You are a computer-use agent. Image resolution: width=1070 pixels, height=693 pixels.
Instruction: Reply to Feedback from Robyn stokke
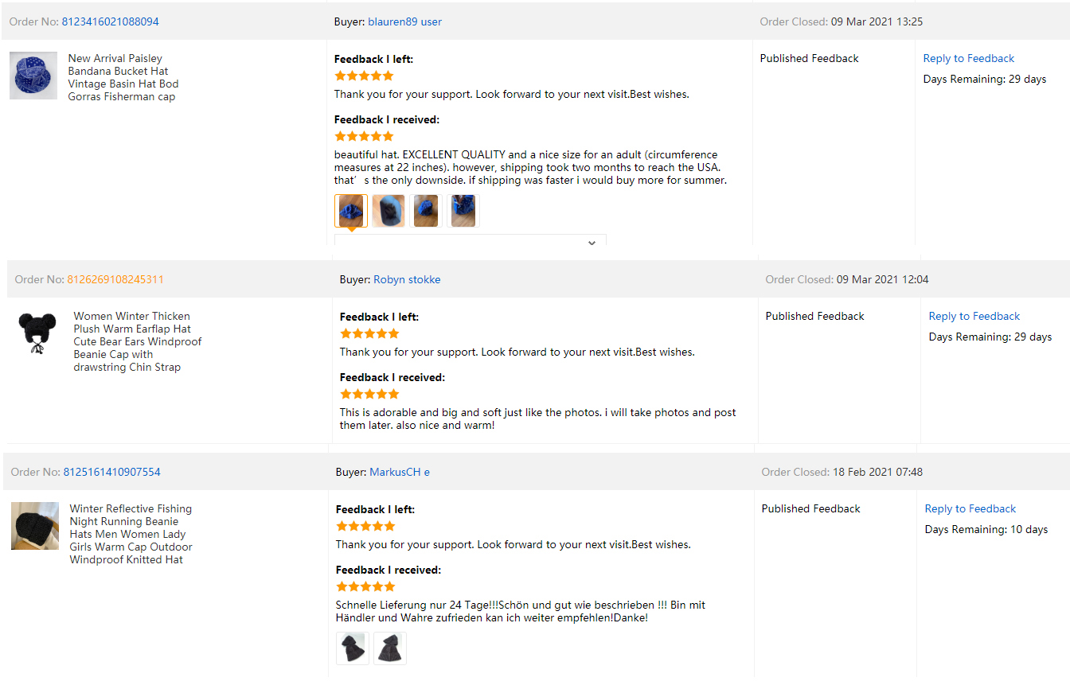coord(974,316)
